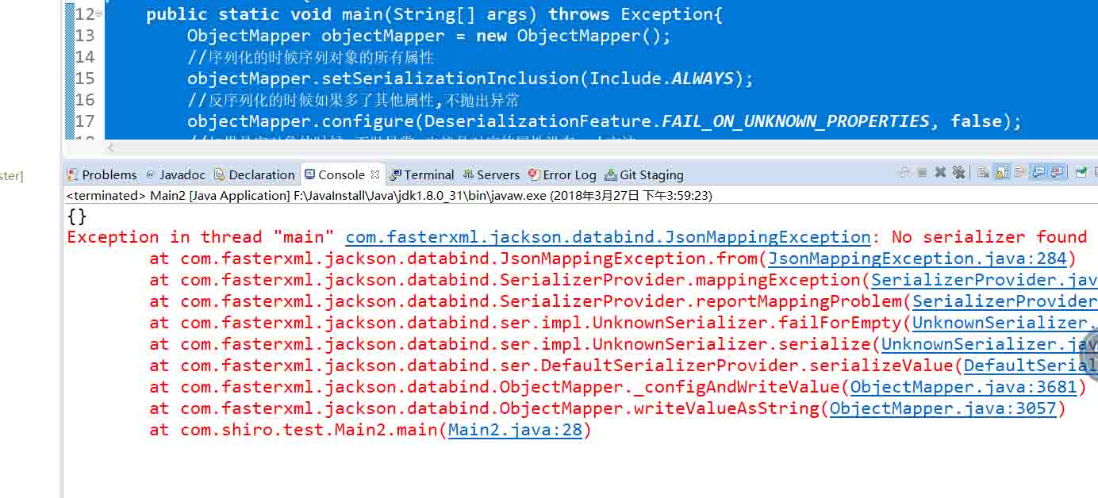Remove the launch from Console toolbar
Image resolution: width=1098 pixels, height=498 pixels.
tap(940, 172)
